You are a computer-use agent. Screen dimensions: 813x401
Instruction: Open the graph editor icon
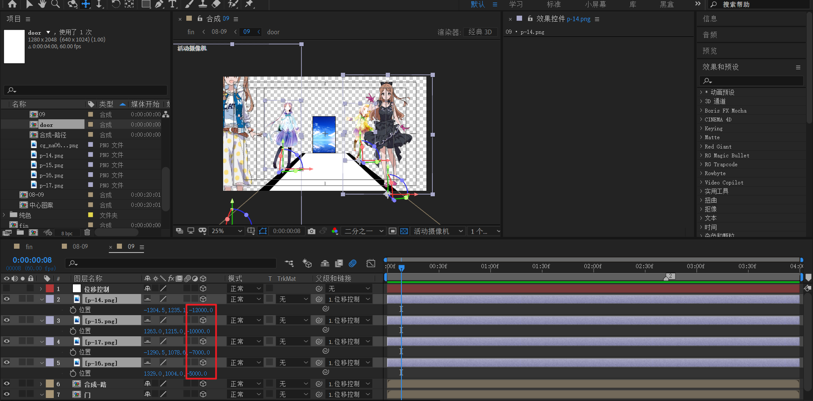pos(371,263)
